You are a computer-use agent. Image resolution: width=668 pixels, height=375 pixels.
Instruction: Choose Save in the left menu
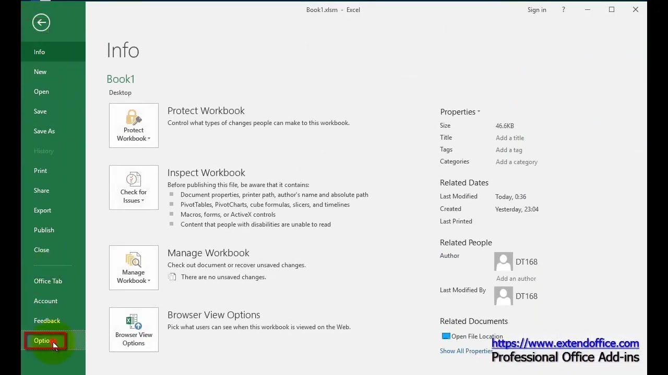(x=53, y=111)
